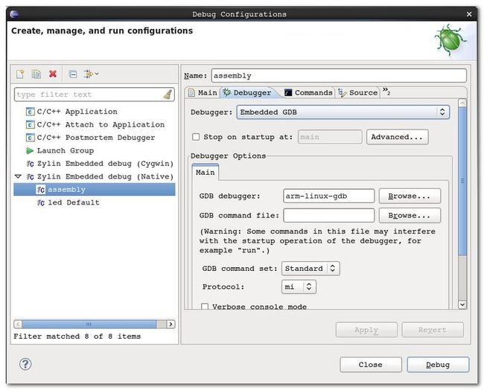Click the vertical scrollbar in Debugger tab
Viewport: 484px width, 390px height.
(462, 181)
